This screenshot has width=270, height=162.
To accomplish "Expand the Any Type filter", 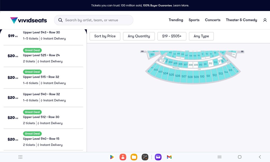I will pyautogui.click(x=201, y=36).
